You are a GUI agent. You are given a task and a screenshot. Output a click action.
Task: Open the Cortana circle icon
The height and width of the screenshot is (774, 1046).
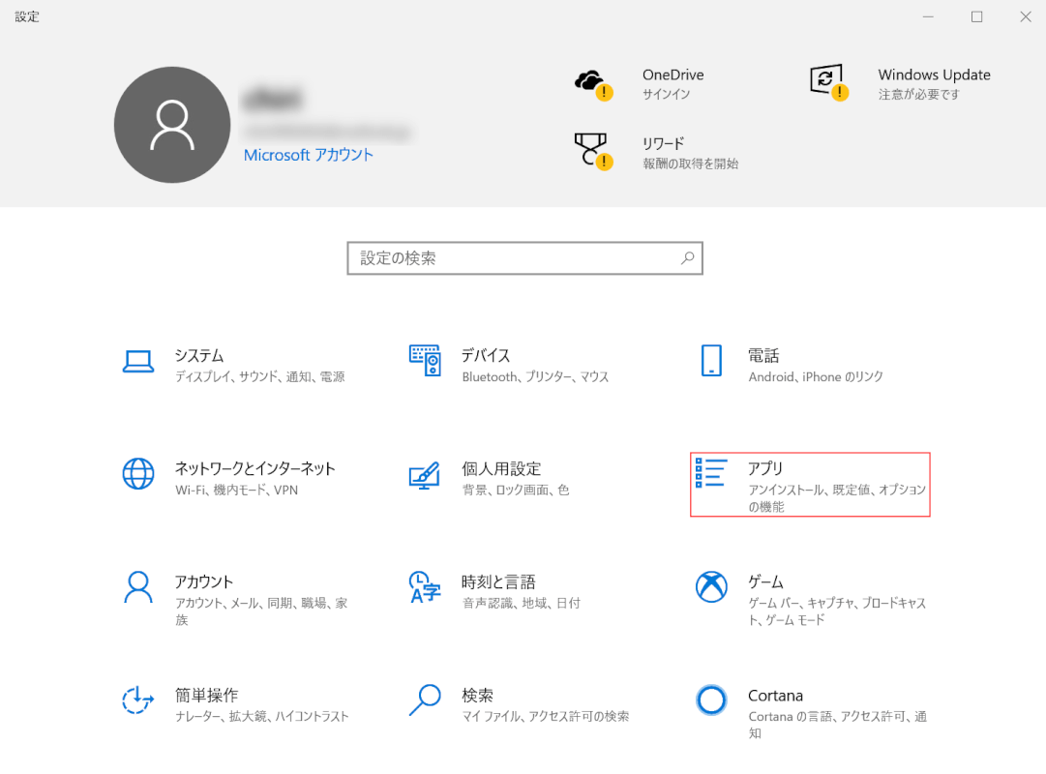pyautogui.click(x=711, y=700)
